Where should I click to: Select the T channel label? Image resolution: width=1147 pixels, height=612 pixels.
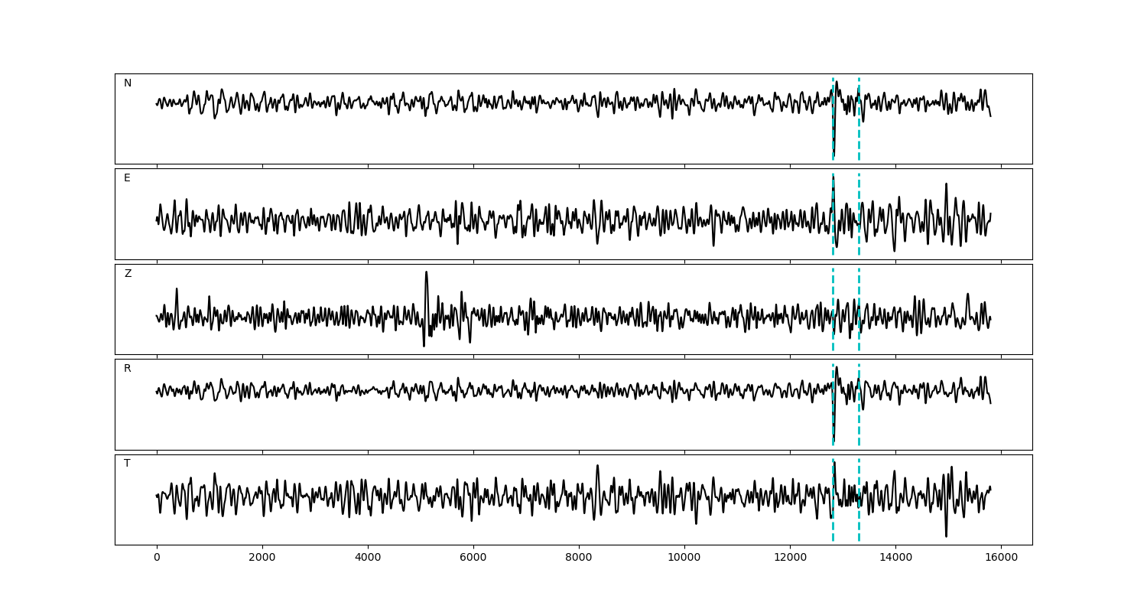click(x=127, y=464)
